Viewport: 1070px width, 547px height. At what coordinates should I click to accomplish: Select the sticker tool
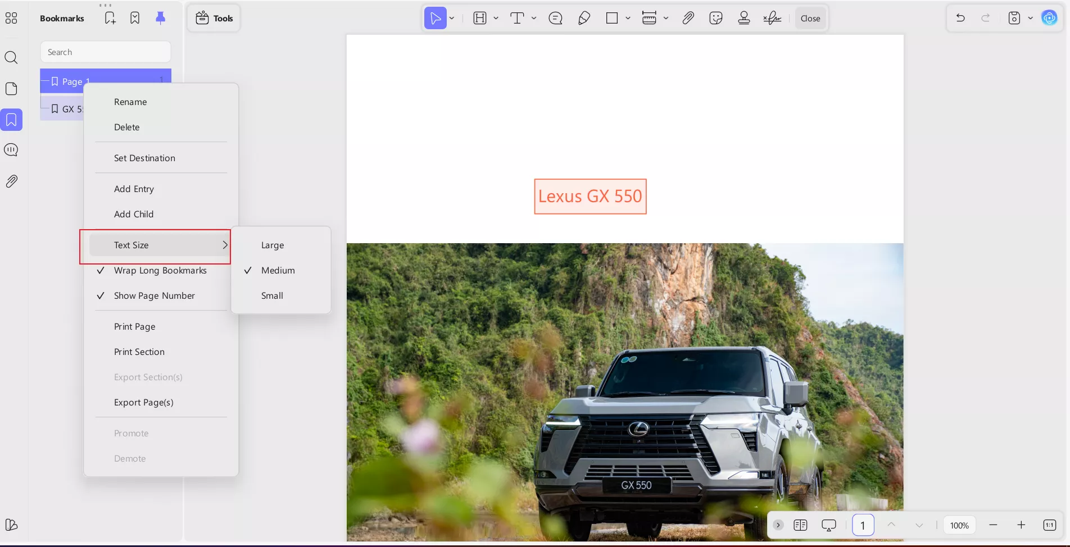coord(716,18)
